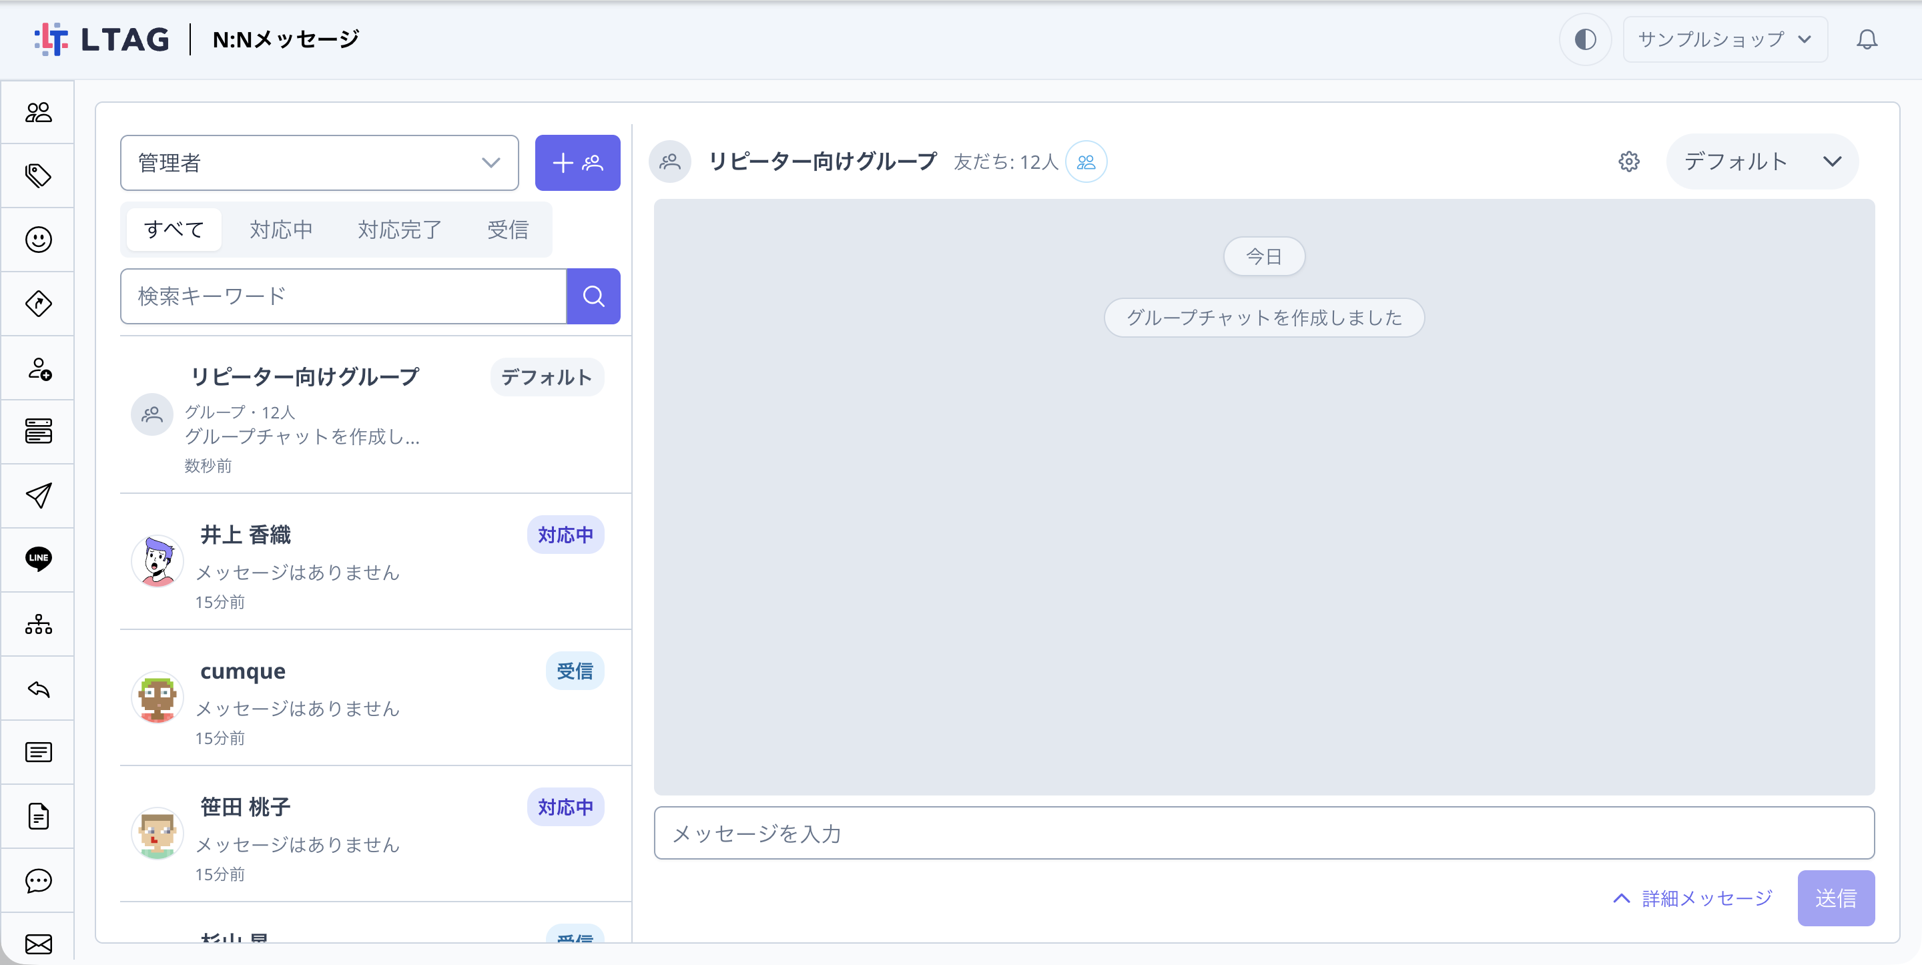
Task: Click the 送信 send button
Action: click(x=1835, y=898)
